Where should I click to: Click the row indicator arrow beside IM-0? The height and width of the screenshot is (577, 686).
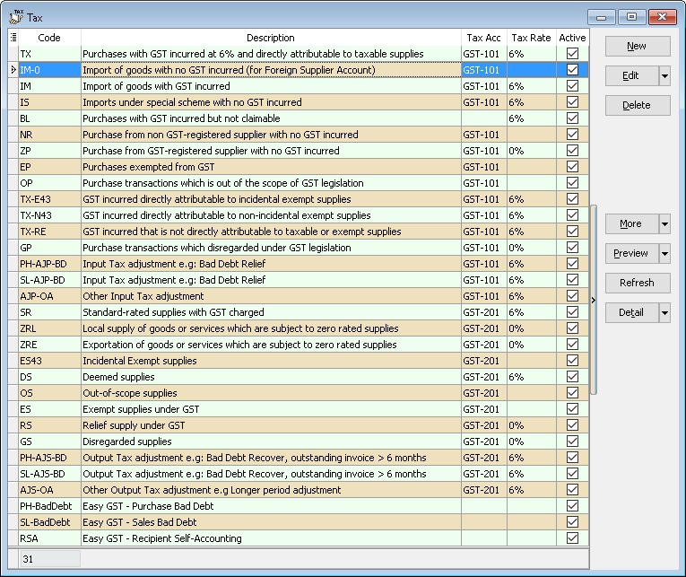tap(13, 70)
